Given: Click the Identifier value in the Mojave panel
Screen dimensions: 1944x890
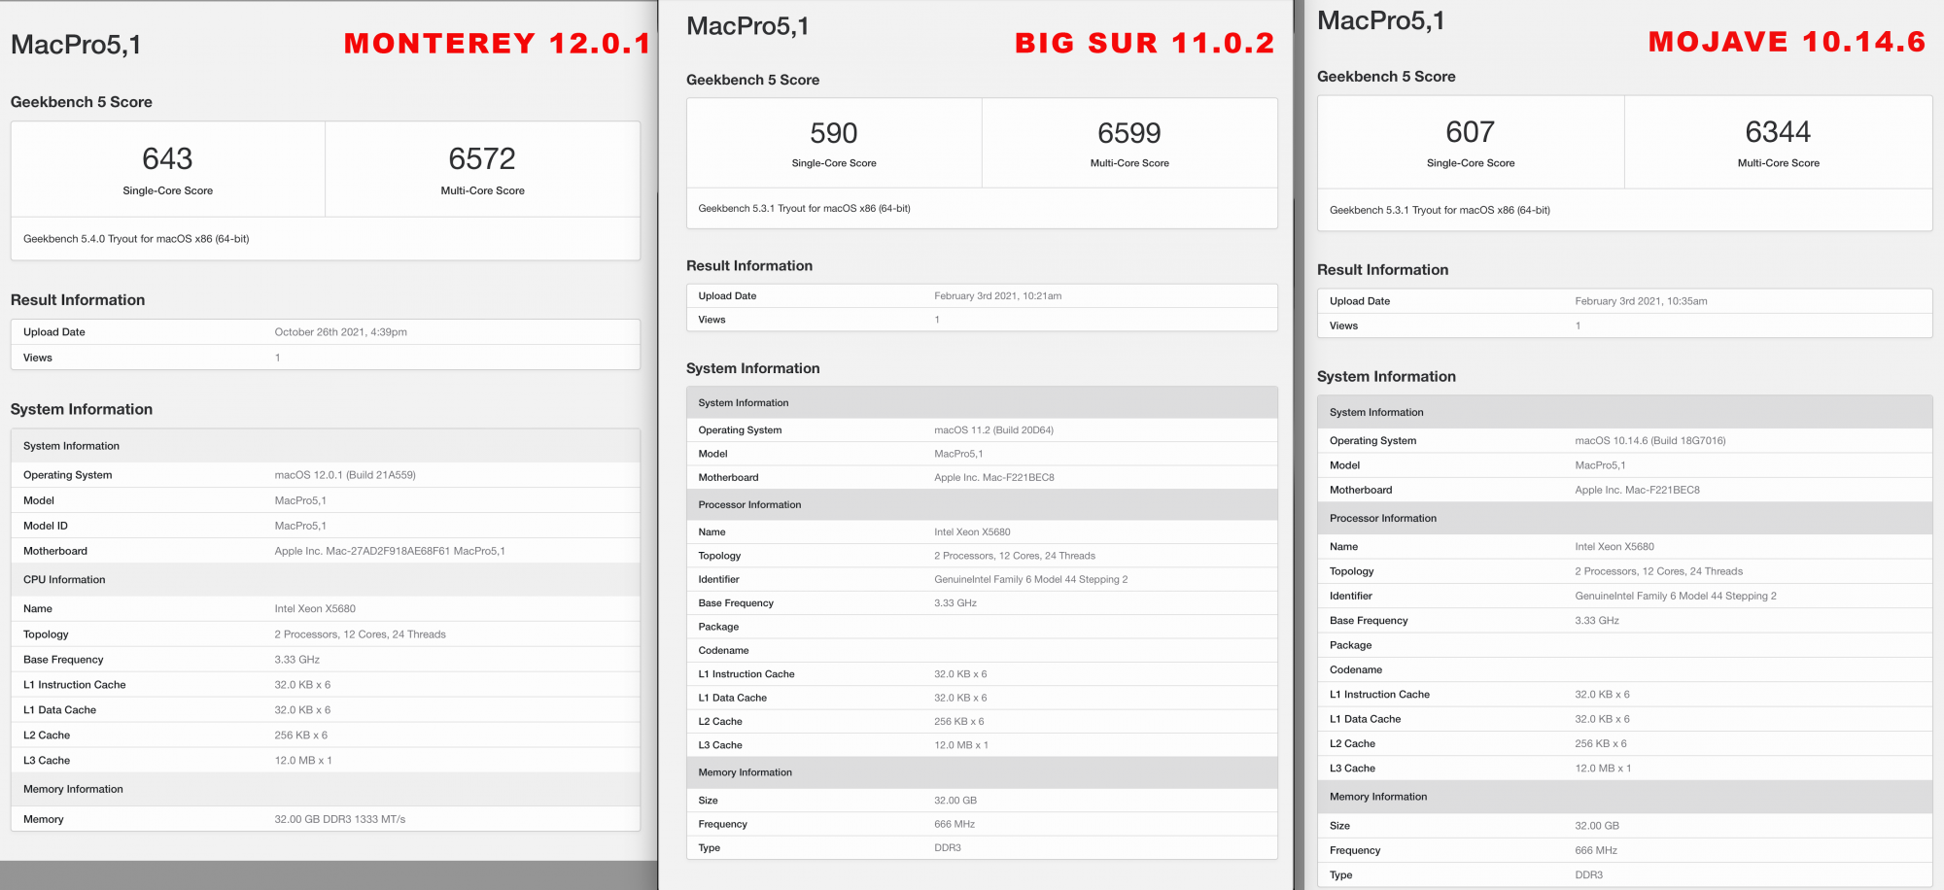Looking at the screenshot, I should point(1676,597).
